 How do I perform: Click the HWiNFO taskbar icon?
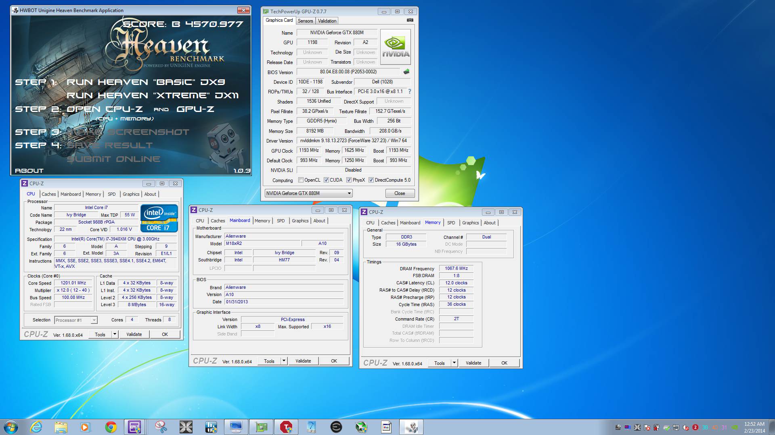coord(211,427)
